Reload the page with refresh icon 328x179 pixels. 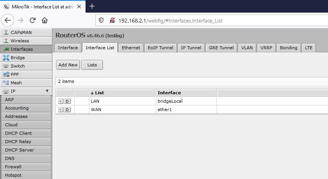tap(32, 20)
